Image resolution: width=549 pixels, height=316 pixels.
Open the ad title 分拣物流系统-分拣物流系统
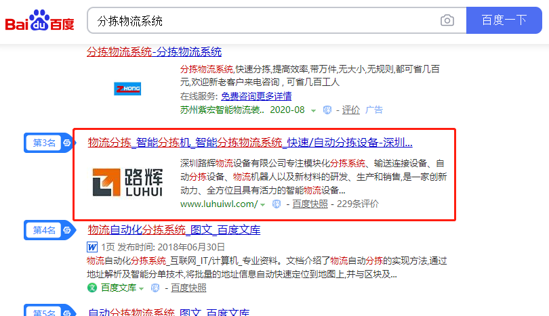(154, 51)
